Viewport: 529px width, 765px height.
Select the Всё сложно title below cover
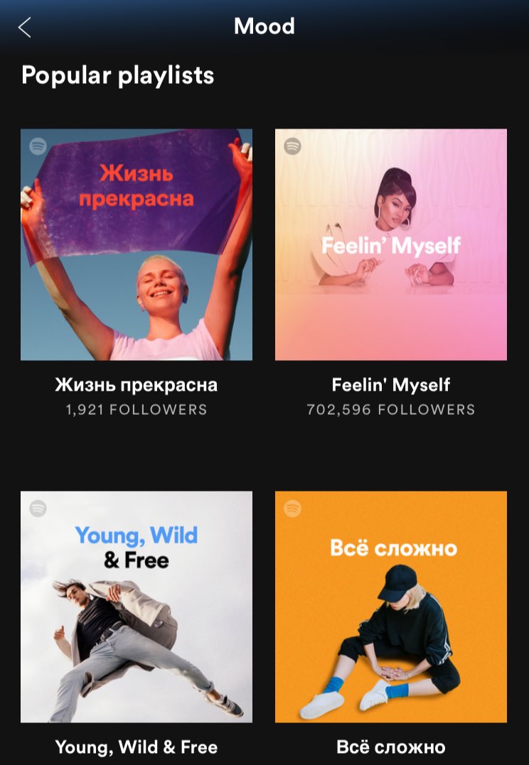(x=391, y=747)
